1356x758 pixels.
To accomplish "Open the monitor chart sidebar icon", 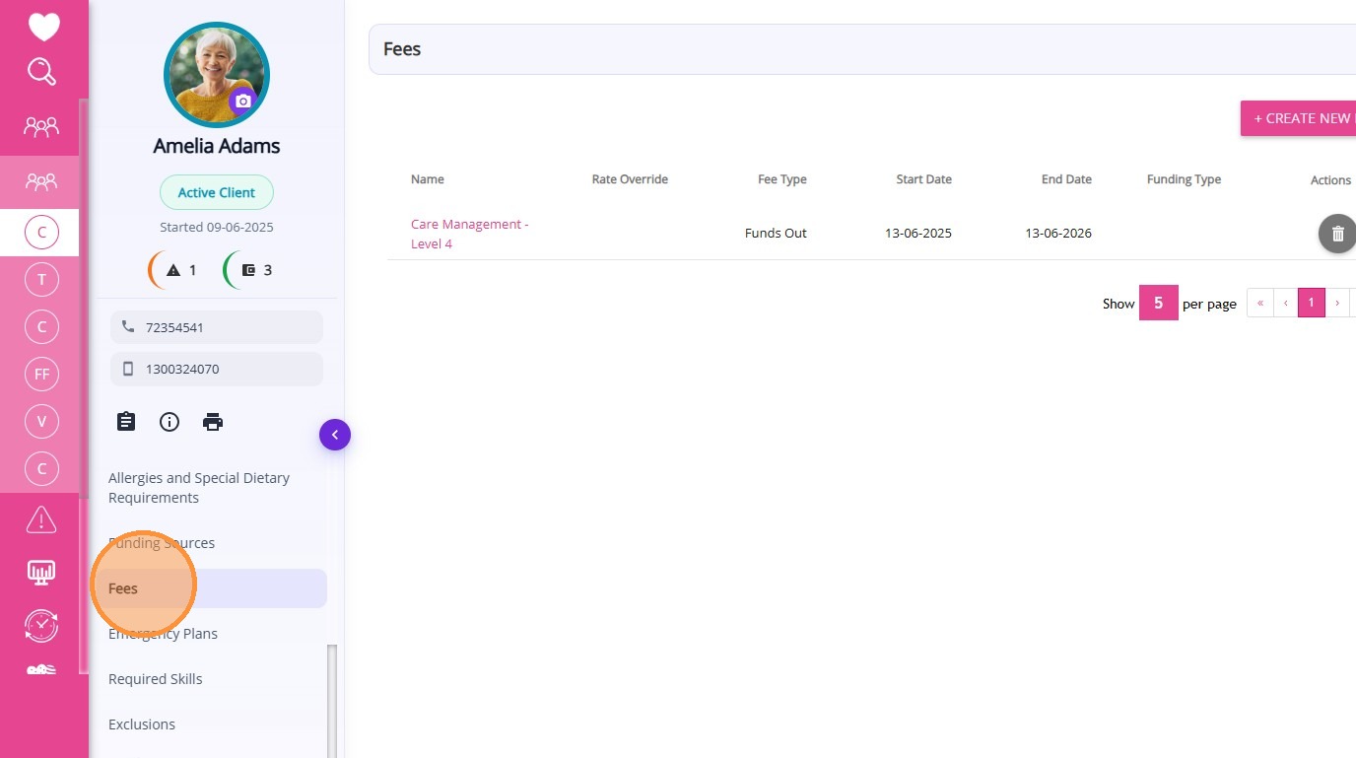I will point(41,572).
